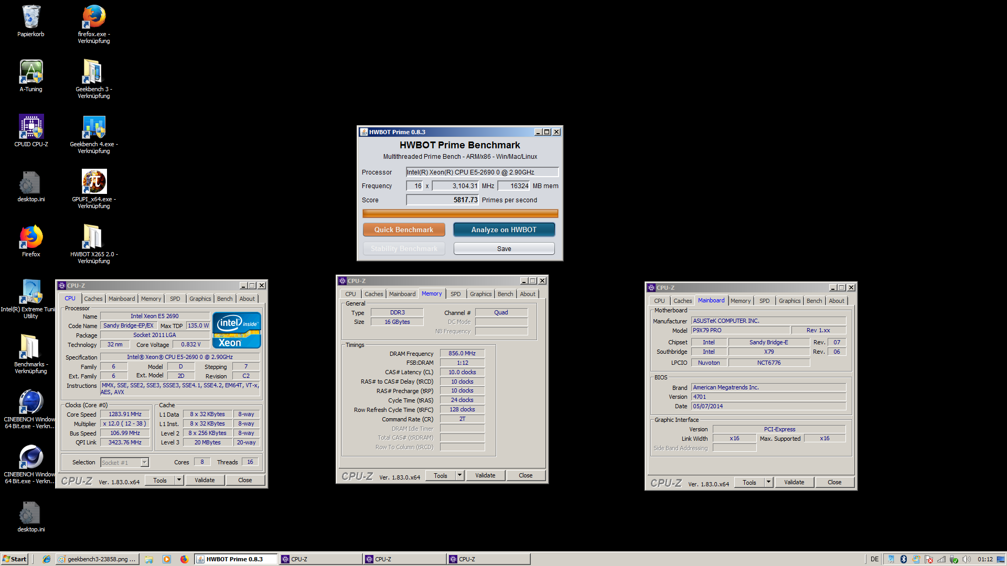Select the Benchmarks folder shortcut icon
The width and height of the screenshot is (1007, 566).
coord(30,347)
